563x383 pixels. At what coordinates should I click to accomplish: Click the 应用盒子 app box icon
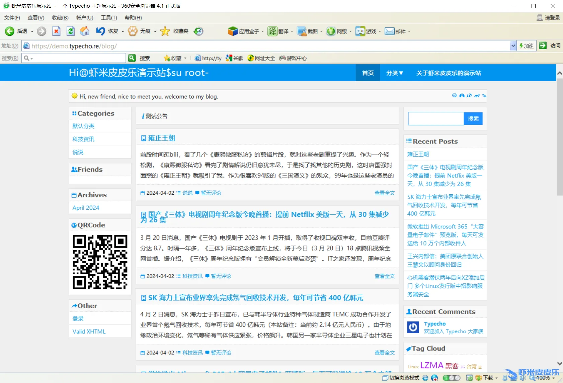[233, 31]
